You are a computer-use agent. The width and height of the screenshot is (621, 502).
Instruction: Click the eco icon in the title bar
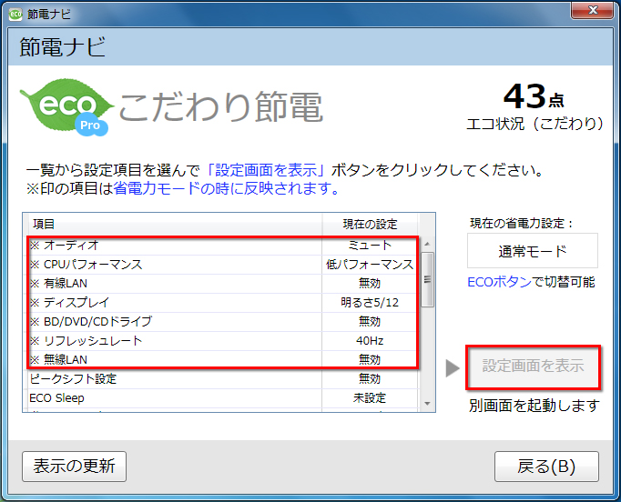(15, 15)
